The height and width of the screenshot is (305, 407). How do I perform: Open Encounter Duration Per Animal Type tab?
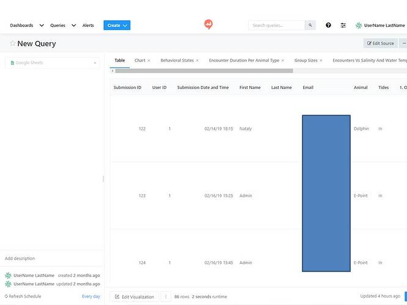[244, 60]
